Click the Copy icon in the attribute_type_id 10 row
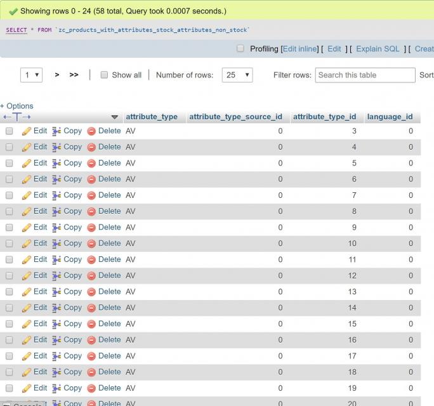 point(56,244)
